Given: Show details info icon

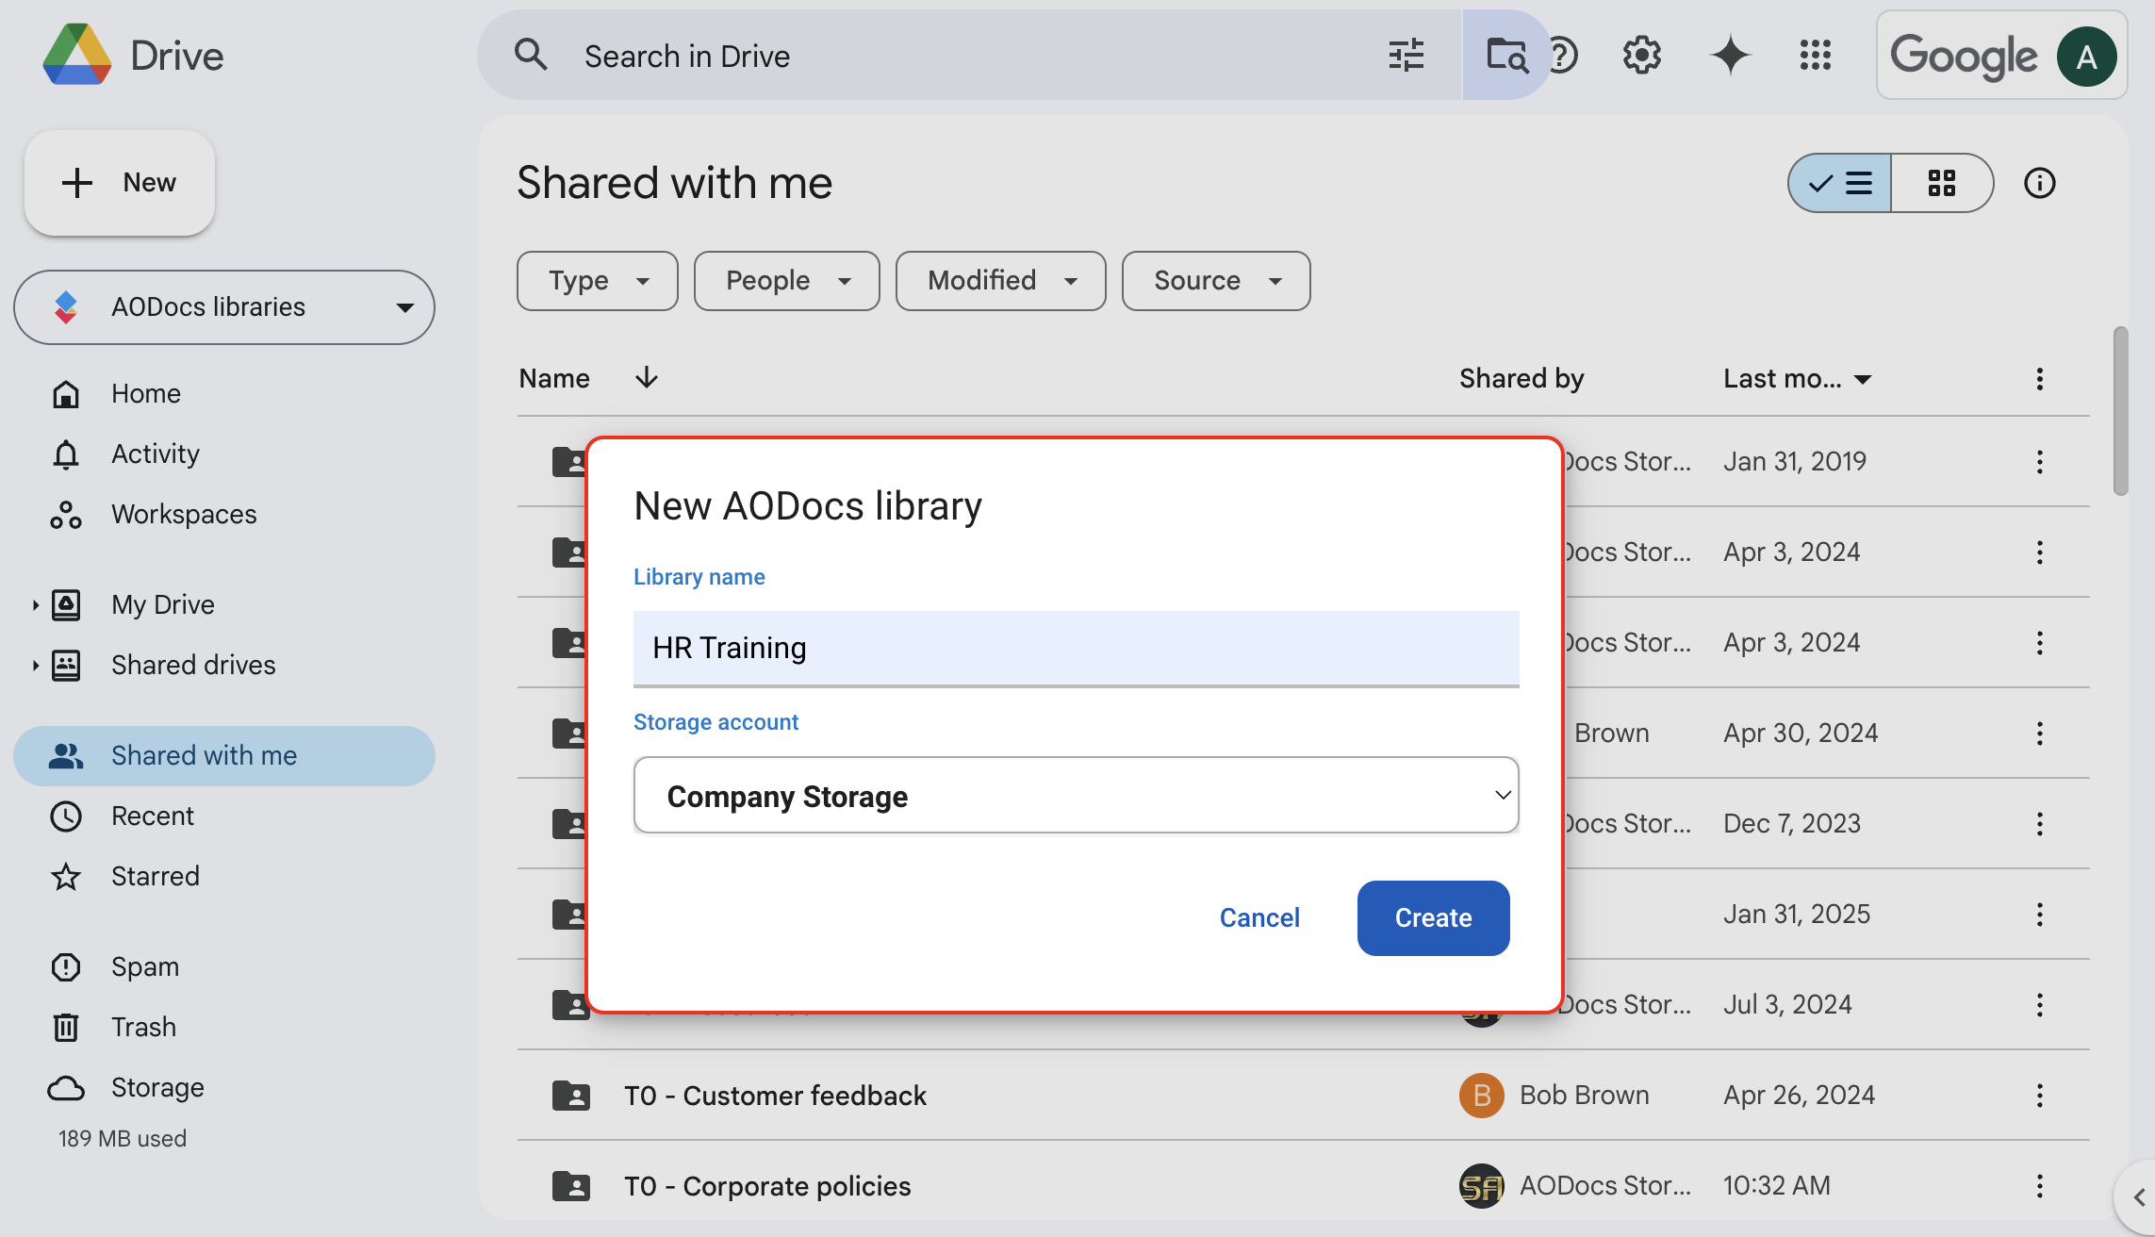Looking at the screenshot, I should pos(2039,183).
